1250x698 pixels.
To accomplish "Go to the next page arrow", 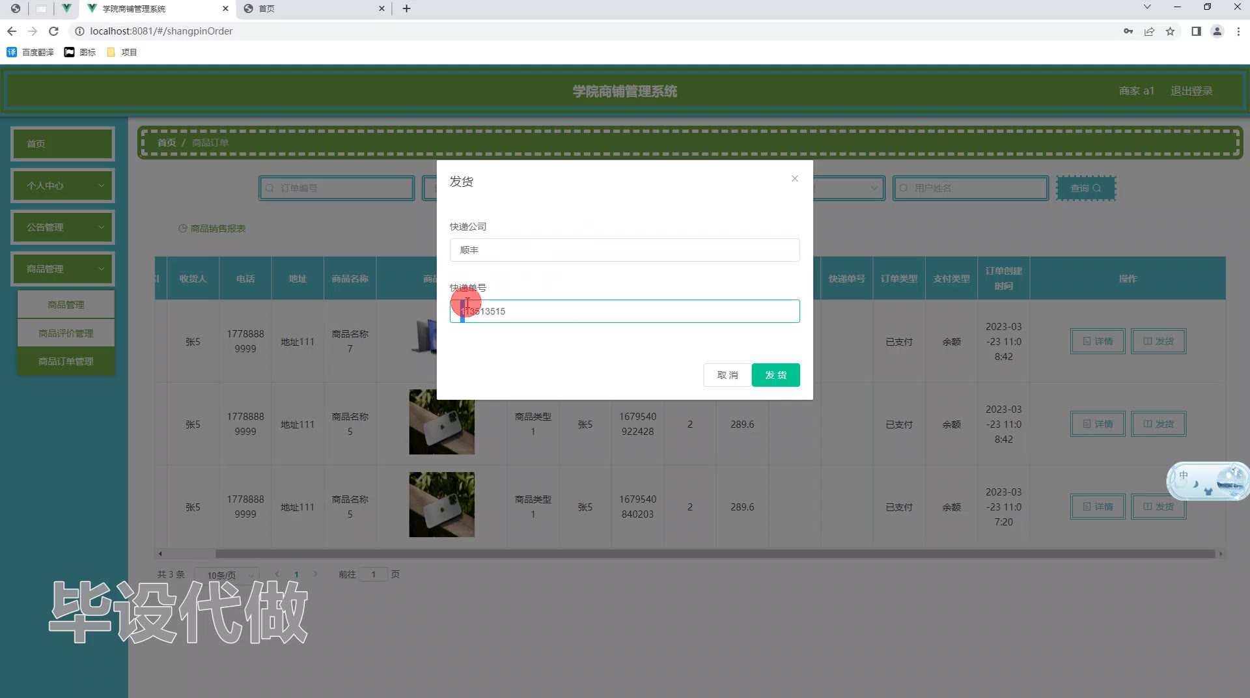I will tap(315, 574).
